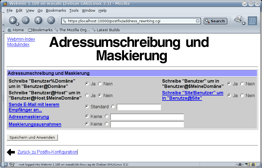Open the Print button options dropdown arrow
Screen dimensions: 262x168
tap(244, 23)
